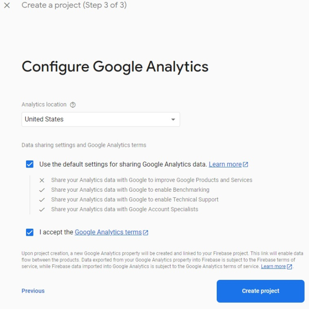
Task: Open the Google Analytics terms link
Action: pyautogui.click(x=108, y=232)
